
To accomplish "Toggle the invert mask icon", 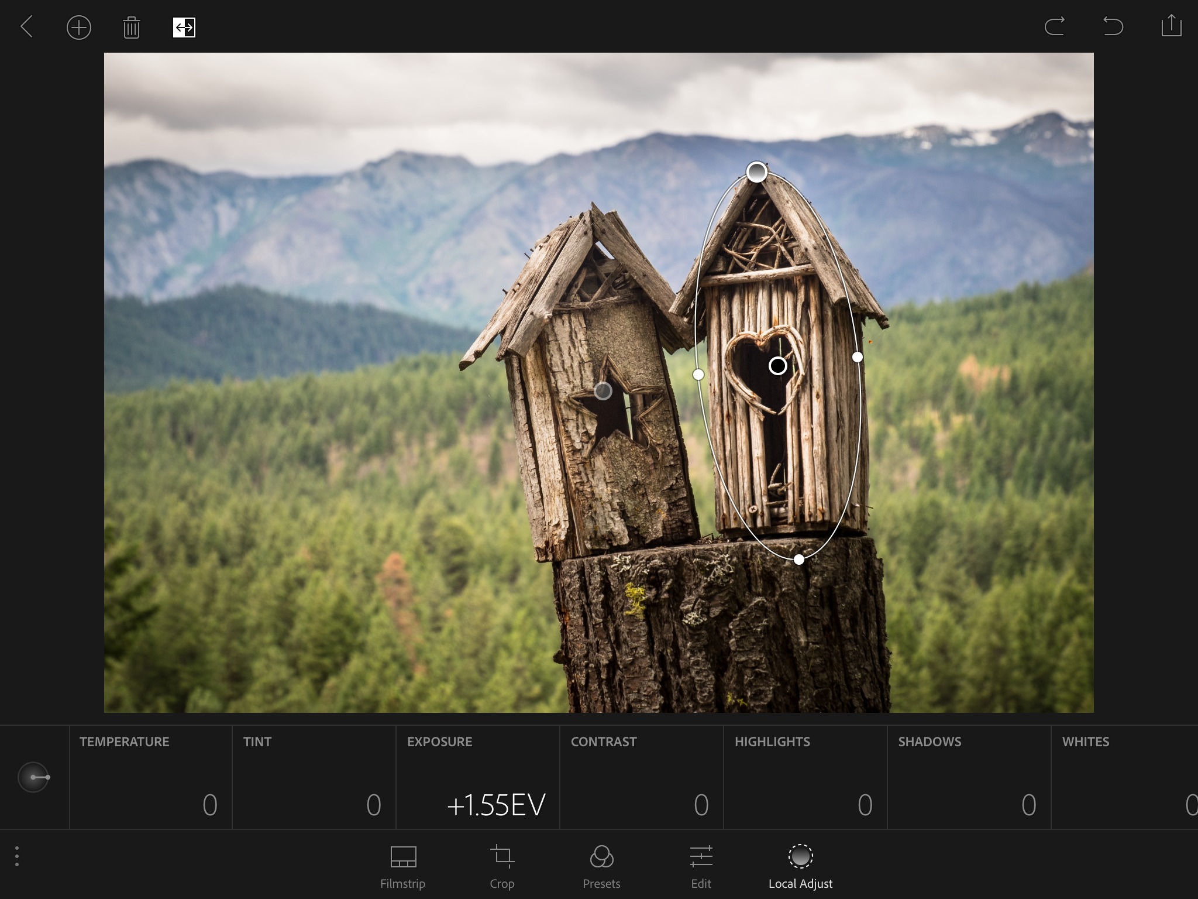I will coord(184,28).
